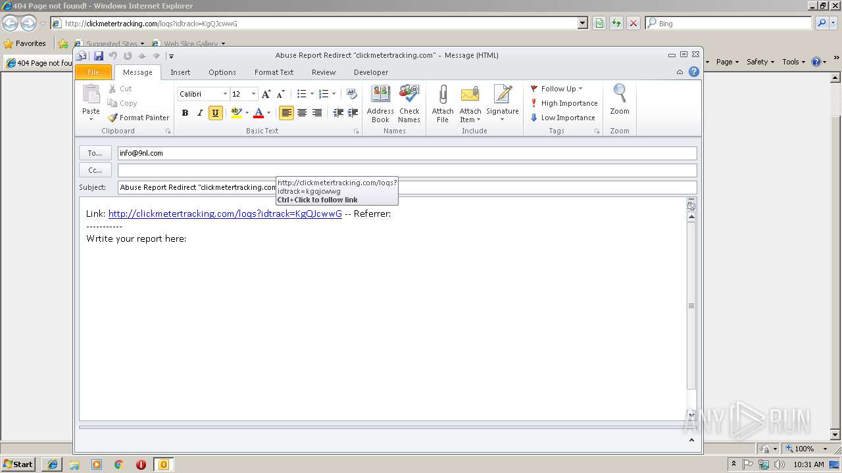
Task: Increase paragraph indent
Action: (x=353, y=113)
